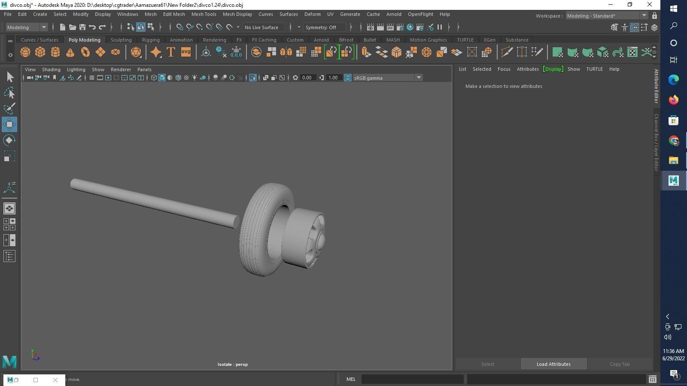Toggle pause Viewport 2 display
This screenshot has width=687, height=386.
(440, 27)
